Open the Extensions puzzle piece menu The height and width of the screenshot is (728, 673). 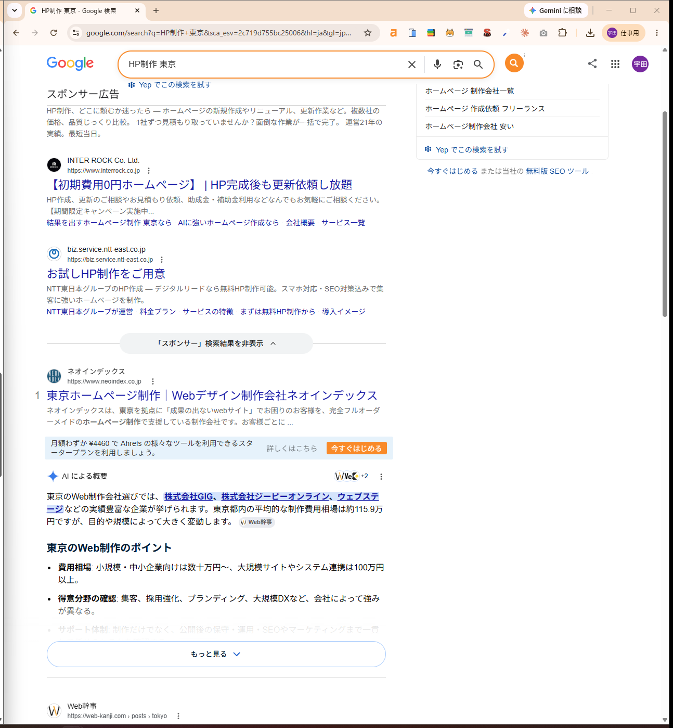[562, 33]
